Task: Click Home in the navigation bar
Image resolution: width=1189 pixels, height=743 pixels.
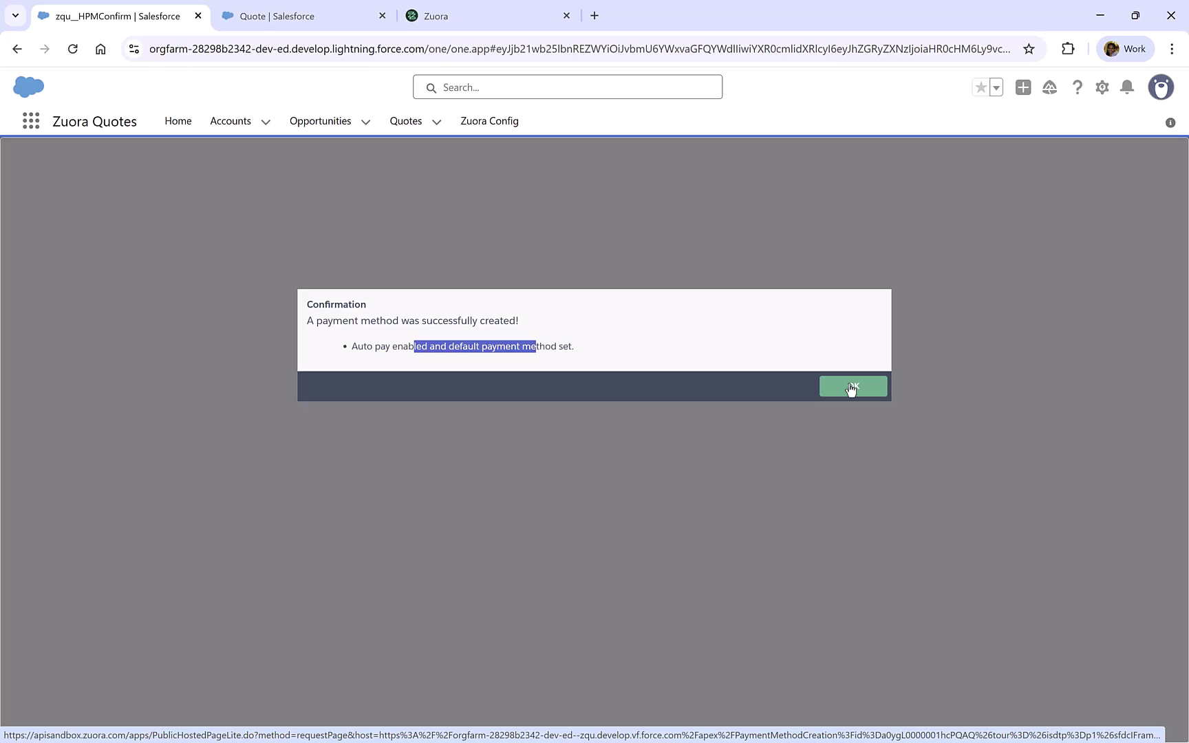Action: [x=178, y=121]
